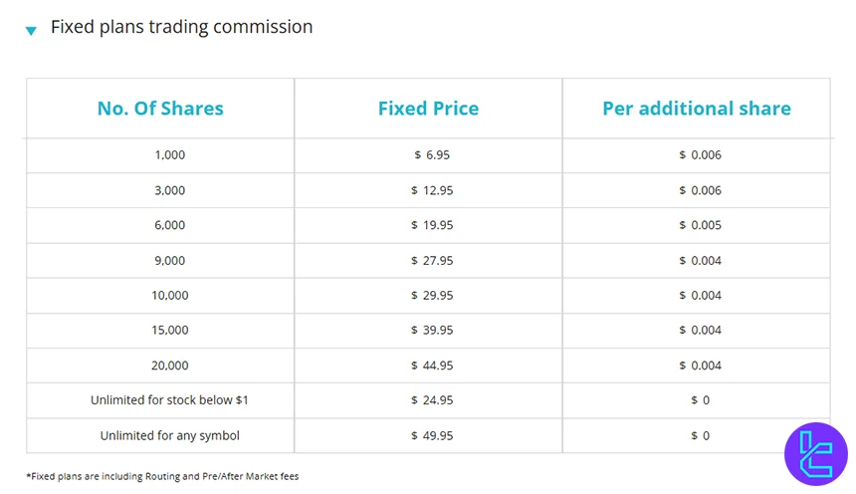
Task: Click the 10,000 shares cell
Action: [x=169, y=295]
